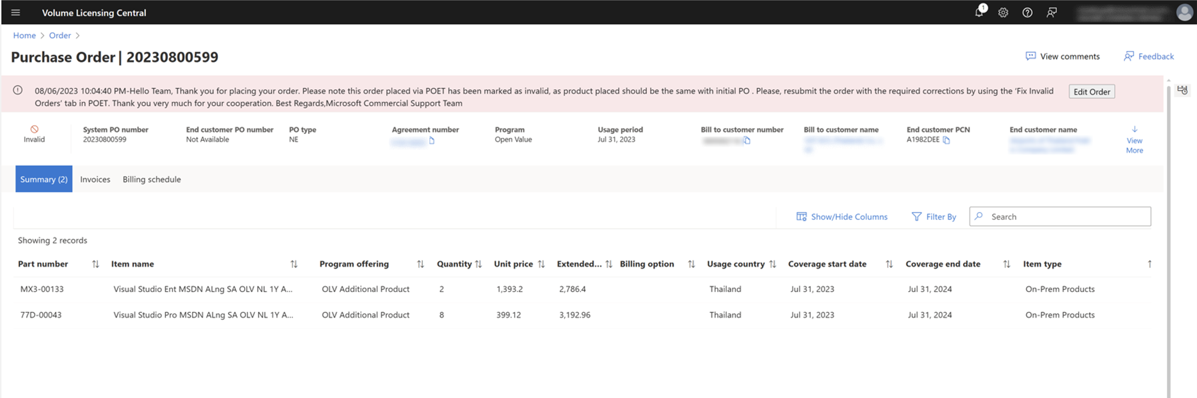Click Visual Studio Ent MSDN item name
The width and height of the screenshot is (1197, 398).
coord(203,289)
